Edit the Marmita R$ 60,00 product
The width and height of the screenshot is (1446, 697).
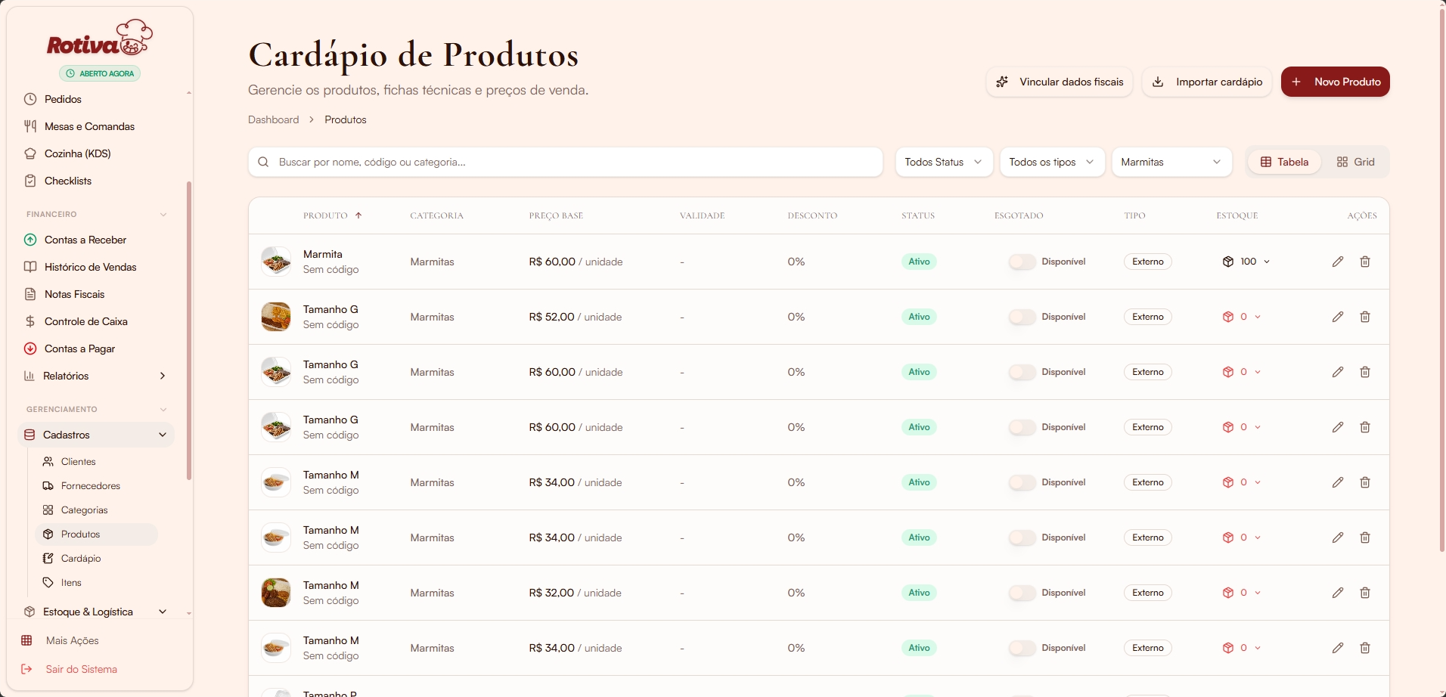pyautogui.click(x=1338, y=262)
